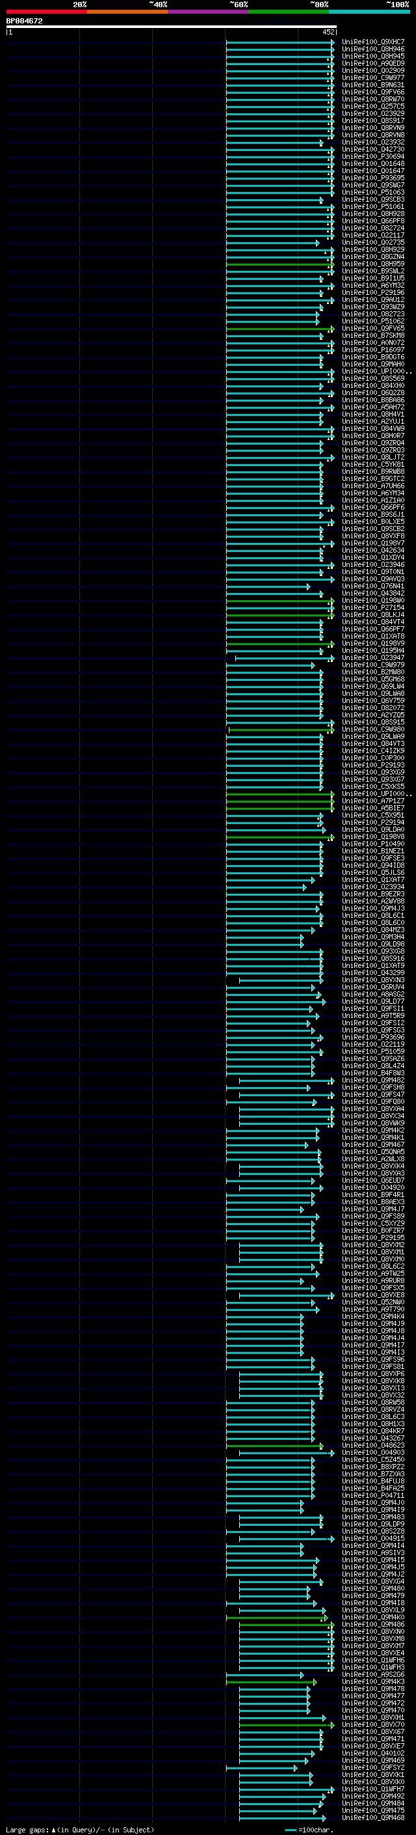Image resolution: width=416 pixels, height=1835 pixels.
Task: Select the UniRef100_Q02735 label
Action: point(372,242)
